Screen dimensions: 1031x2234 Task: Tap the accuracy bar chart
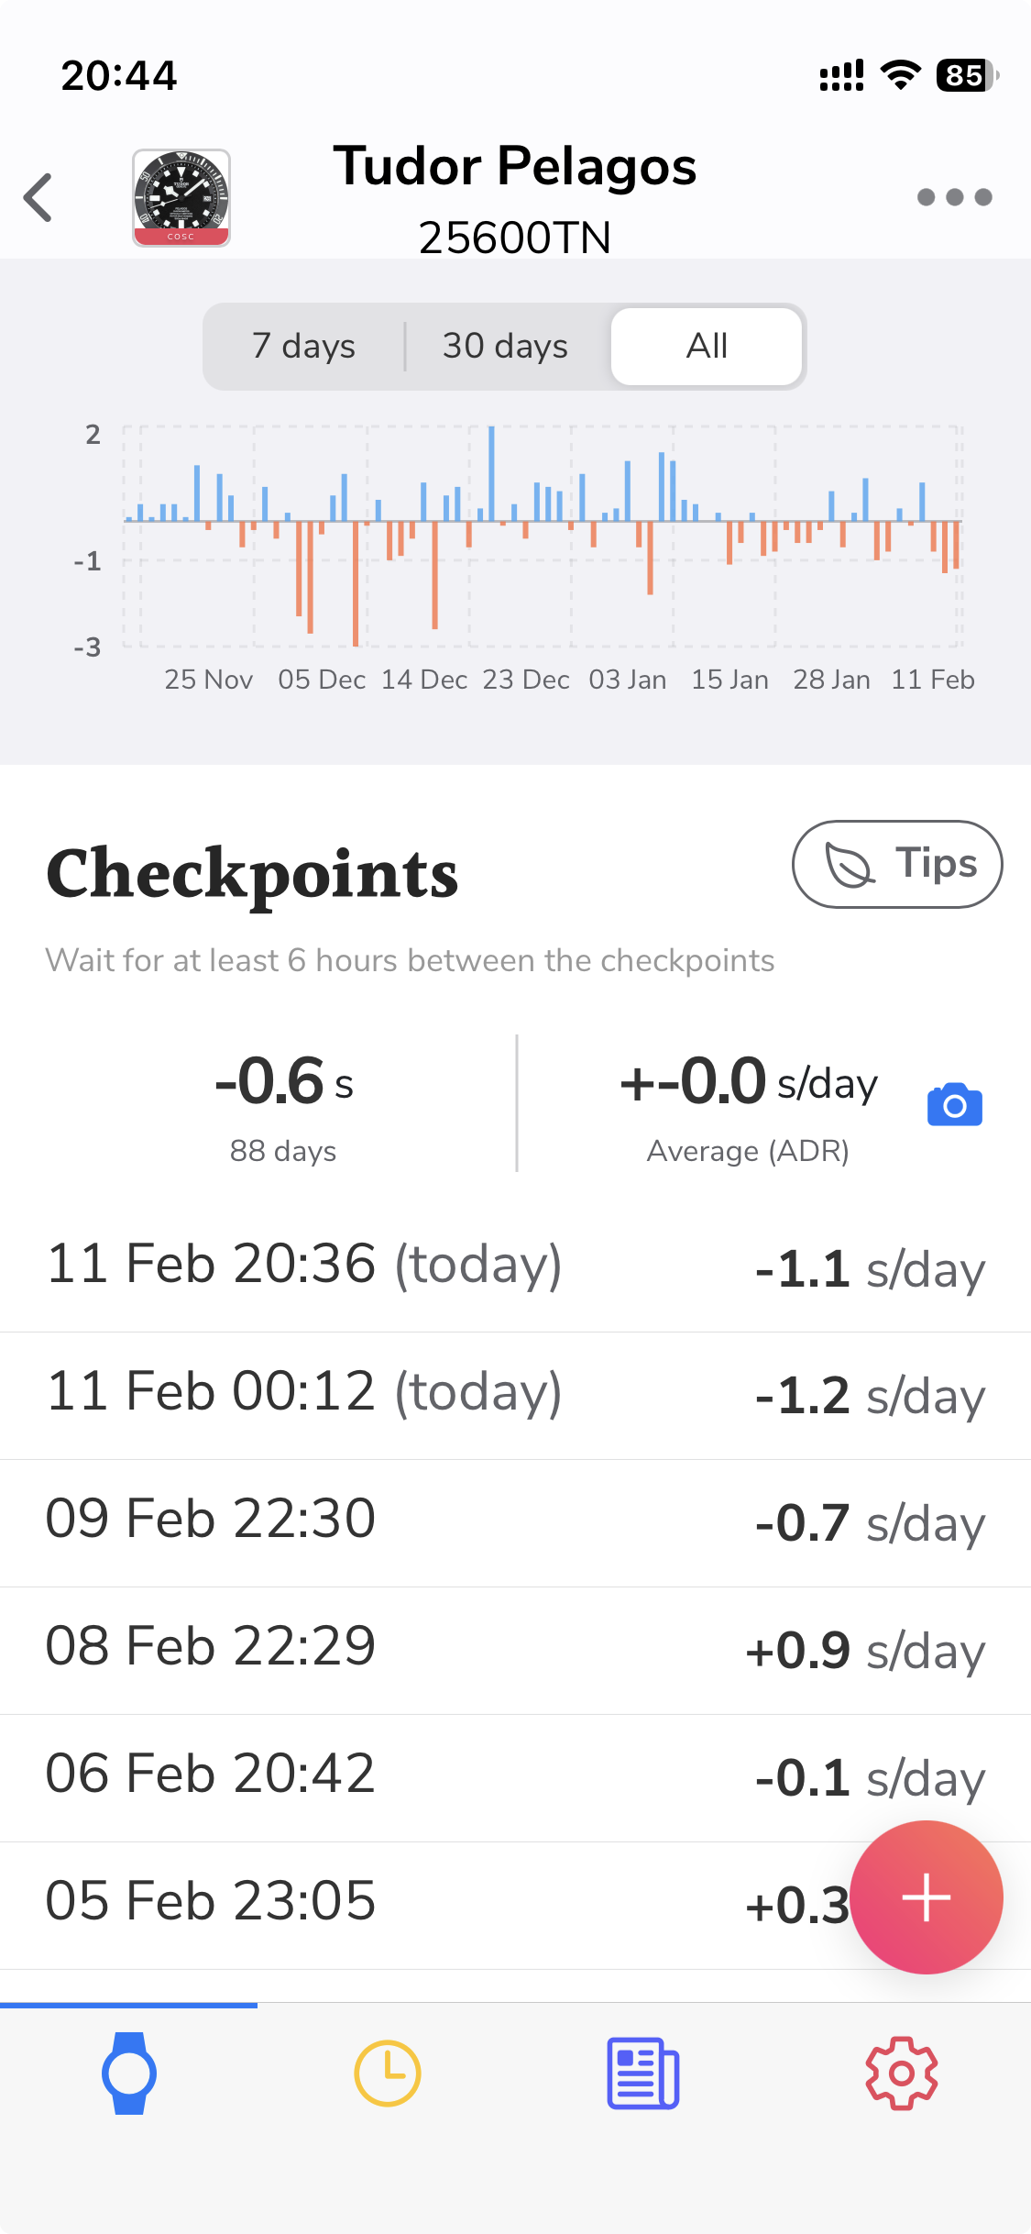(x=543, y=536)
